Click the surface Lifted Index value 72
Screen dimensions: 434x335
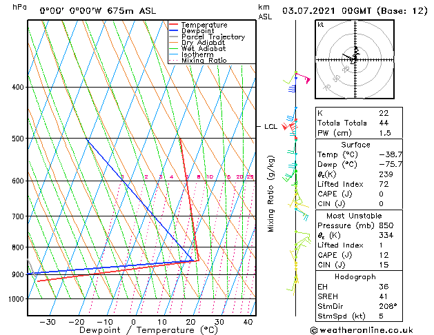[384, 184]
